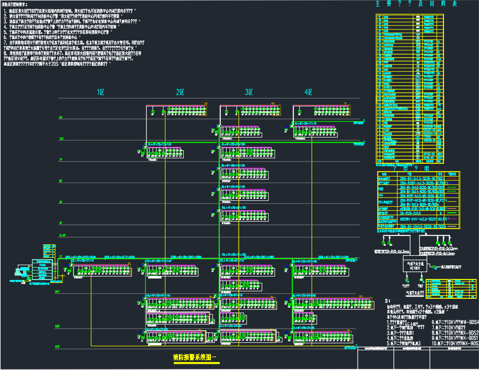Click note item 6 ending W-BDS4
This screenshot has width=479, height=370.
pyautogui.click(x=455, y=322)
